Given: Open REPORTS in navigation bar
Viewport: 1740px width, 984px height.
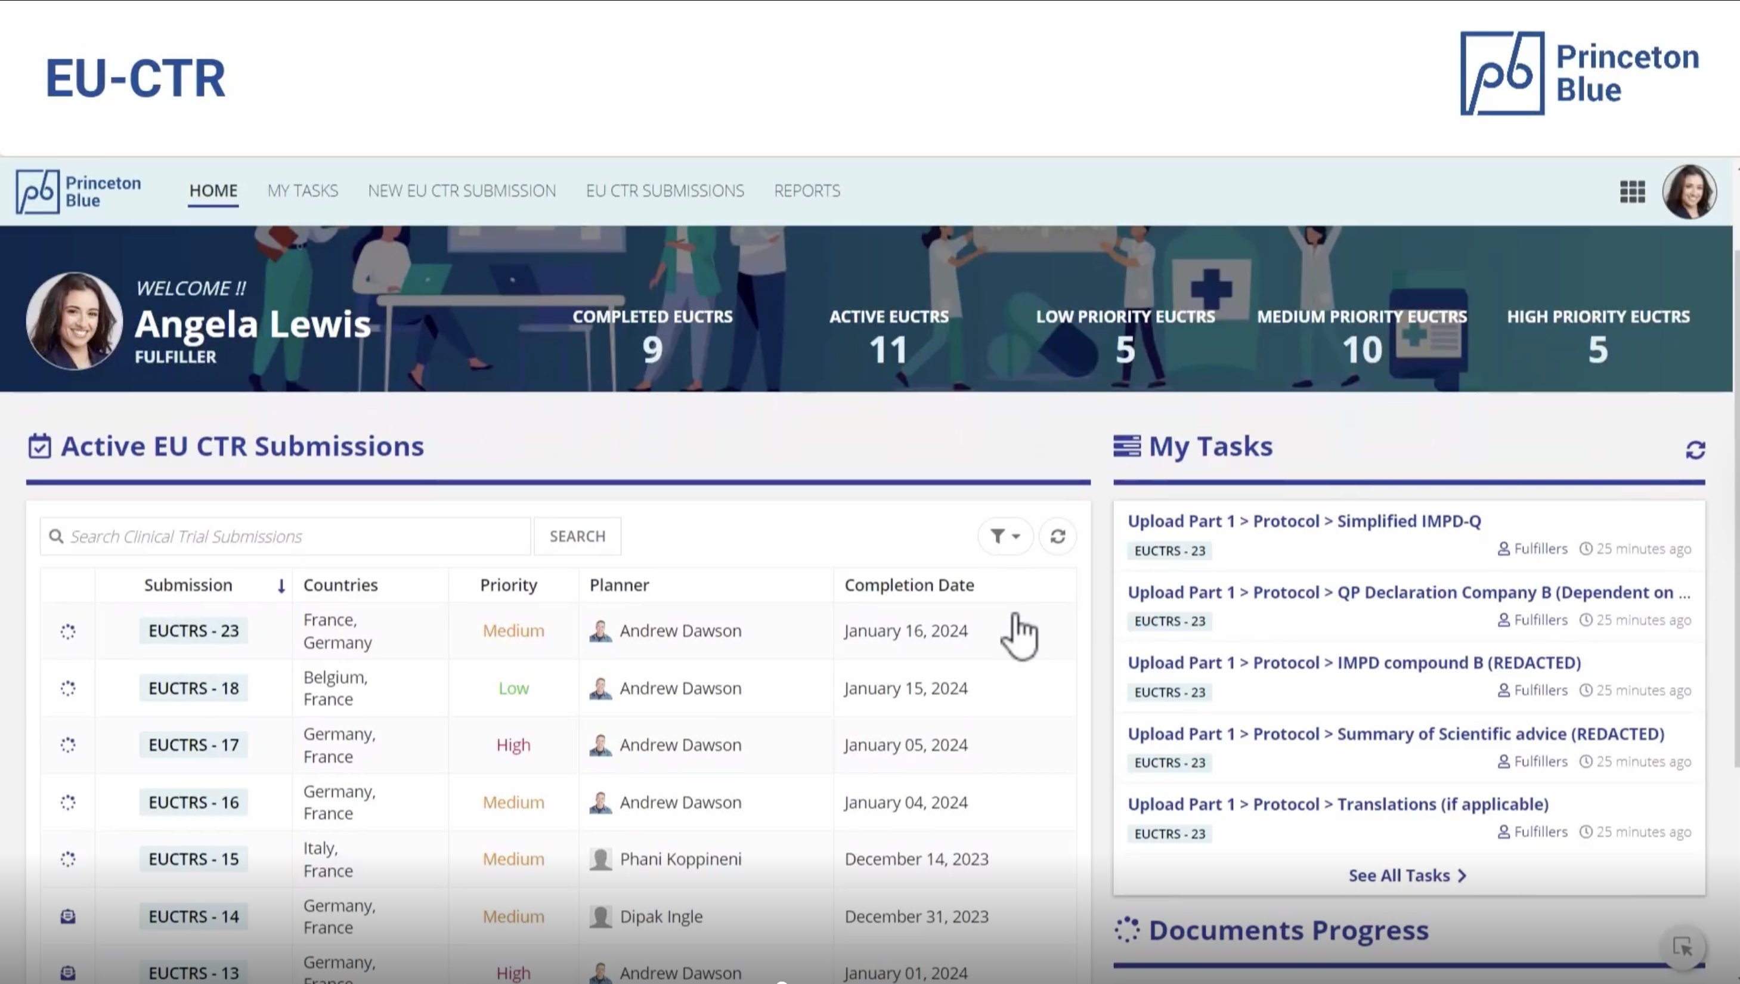Looking at the screenshot, I should [x=807, y=191].
